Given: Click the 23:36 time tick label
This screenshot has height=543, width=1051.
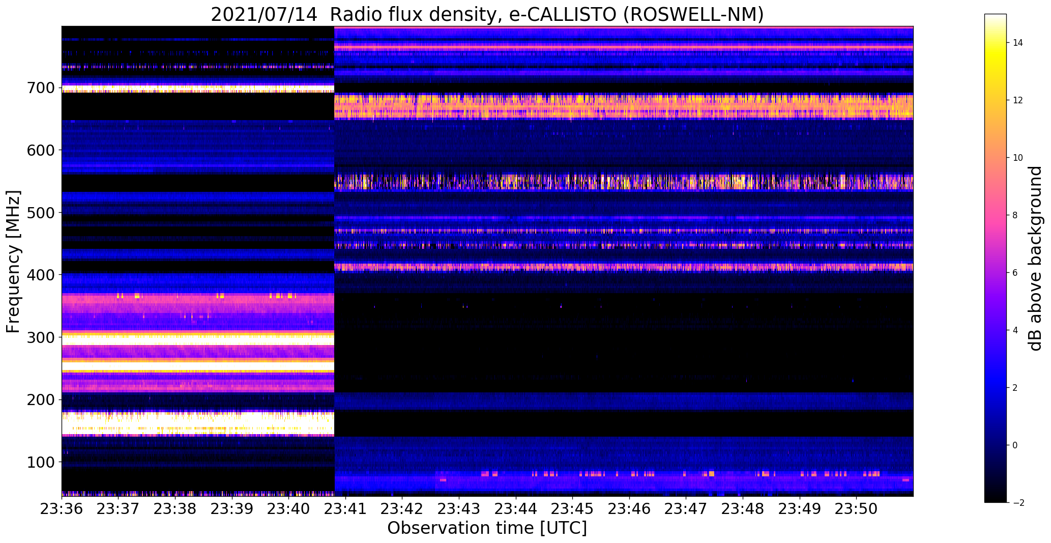Looking at the screenshot, I should pos(62,509).
